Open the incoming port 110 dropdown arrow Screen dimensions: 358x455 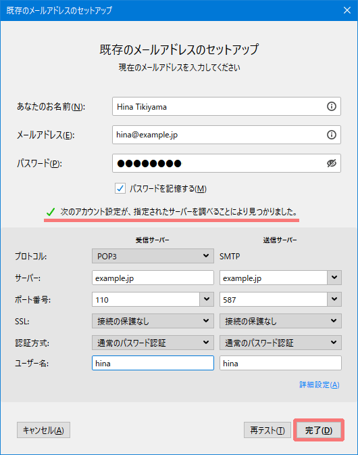pos(207,299)
